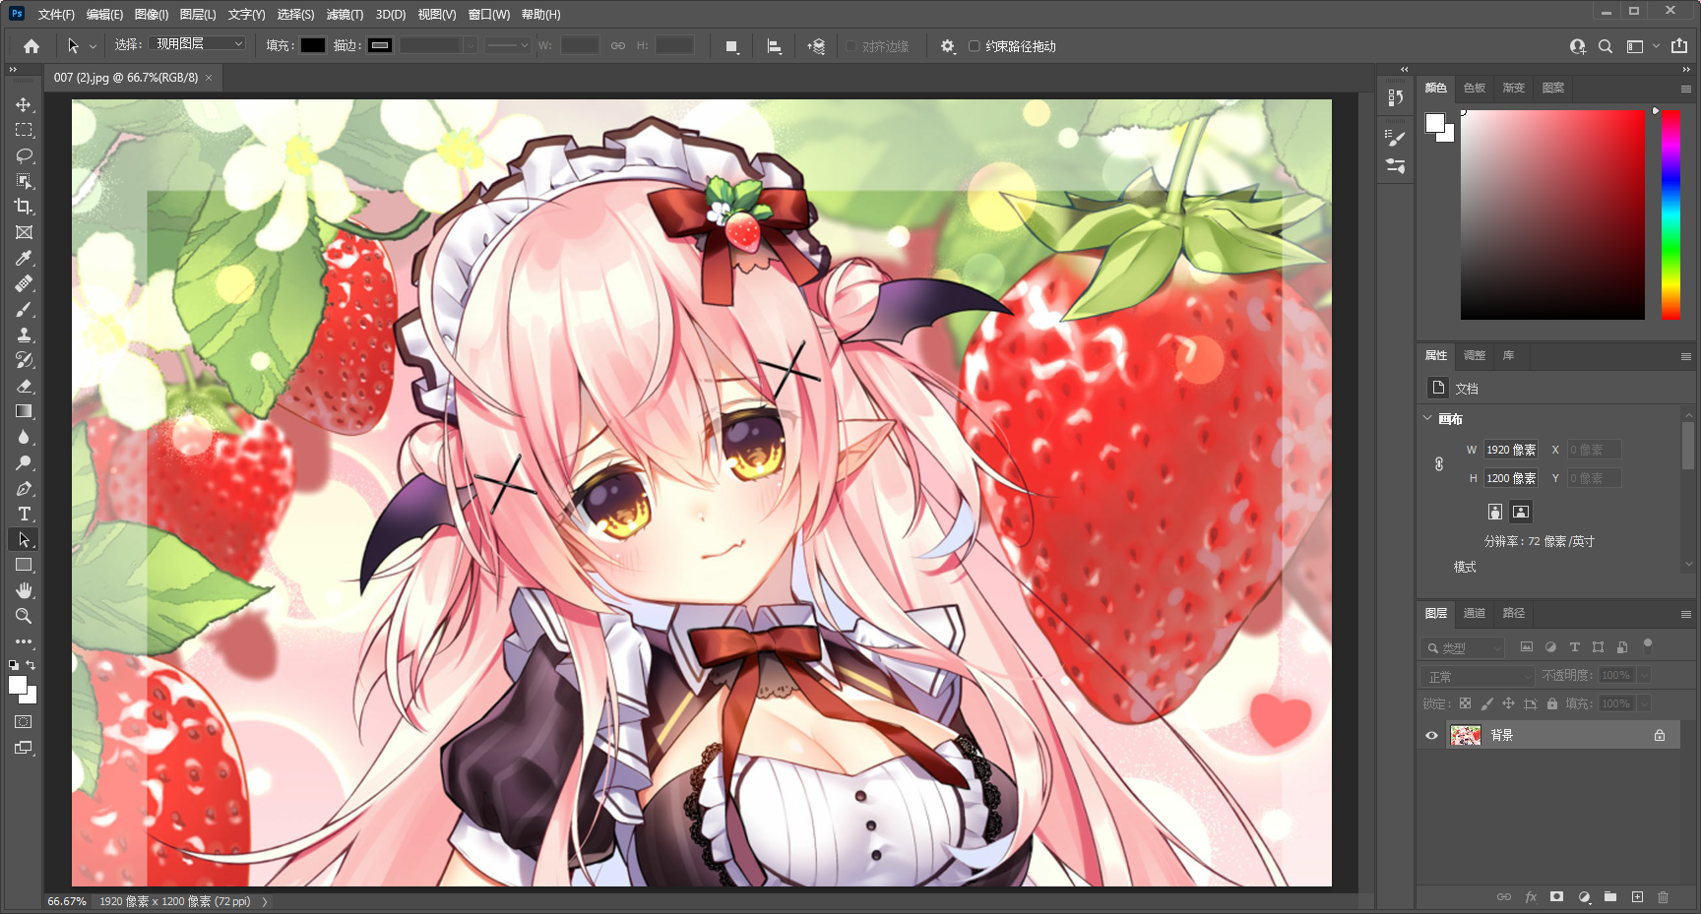Screen dimensions: 1701x914
Task: Select the Move tool
Action: [x=24, y=104]
